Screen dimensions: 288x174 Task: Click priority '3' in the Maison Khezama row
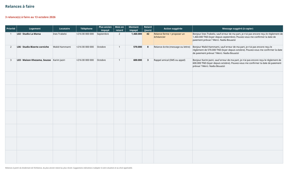point(11,65)
